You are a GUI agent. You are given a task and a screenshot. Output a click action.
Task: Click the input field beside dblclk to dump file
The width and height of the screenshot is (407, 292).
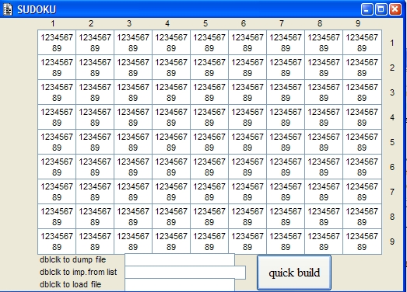click(180, 259)
